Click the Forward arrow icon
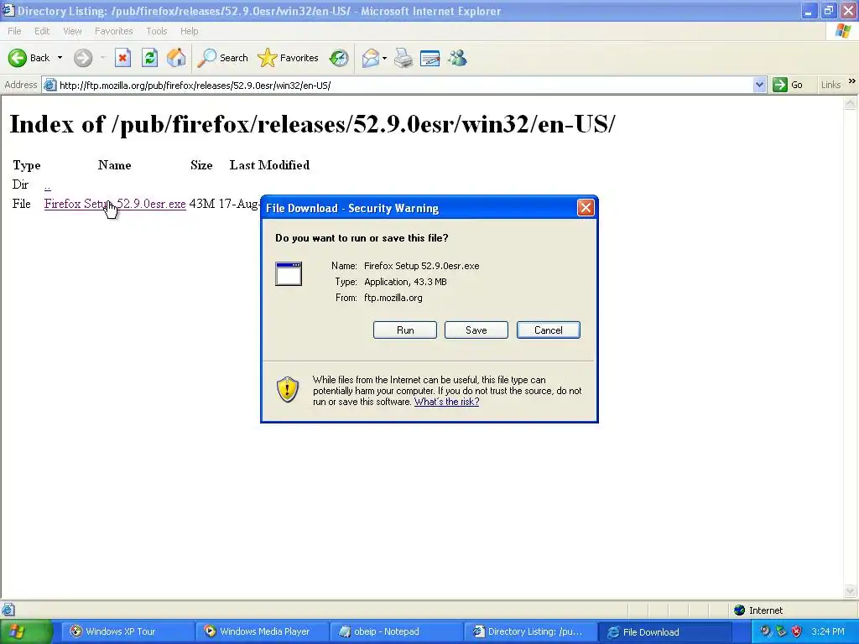Image resolution: width=859 pixels, height=644 pixels. (83, 58)
